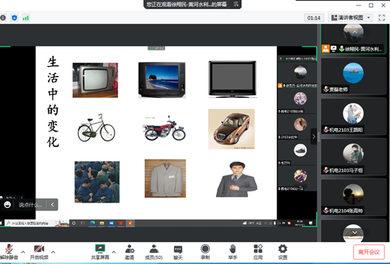Click Cortana circle icon in shared taskbar
The image size is (390, 264).
coord(74,223)
